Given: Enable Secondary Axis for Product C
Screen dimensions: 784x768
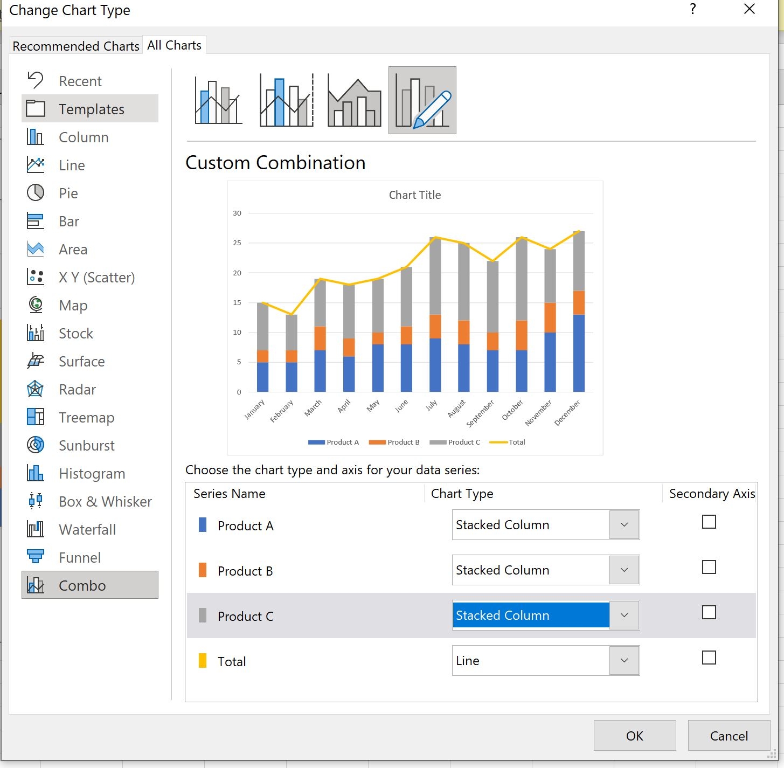Looking at the screenshot, I should click(x=709, y=613).
